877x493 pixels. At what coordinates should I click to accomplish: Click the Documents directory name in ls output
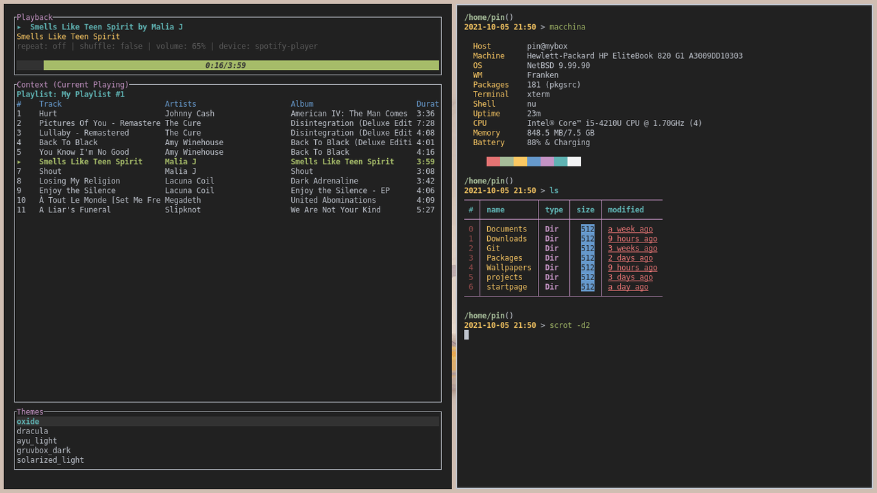click(x=506, y=229)
